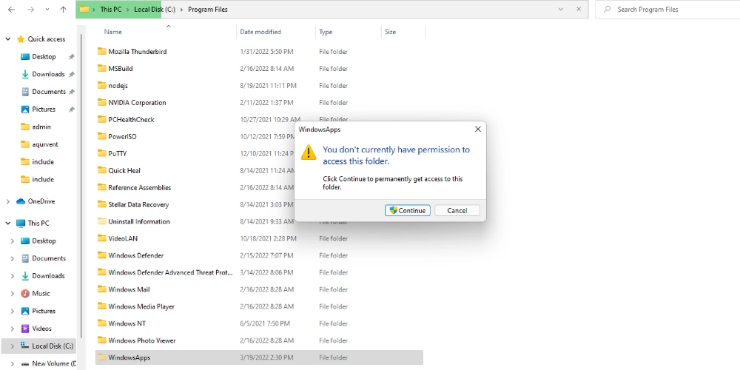Viewport: 740px width, 370px height.
Task: Click Continue in the WindowsApps dialog
Action: coord(407,210)
